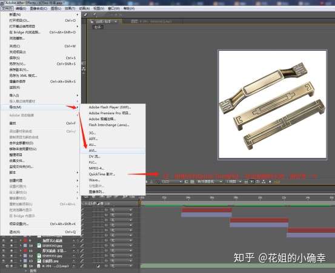This screenshot has width=335, height=273.
Task: Expand layer 13 properties triangle
Action: point(21,261)
